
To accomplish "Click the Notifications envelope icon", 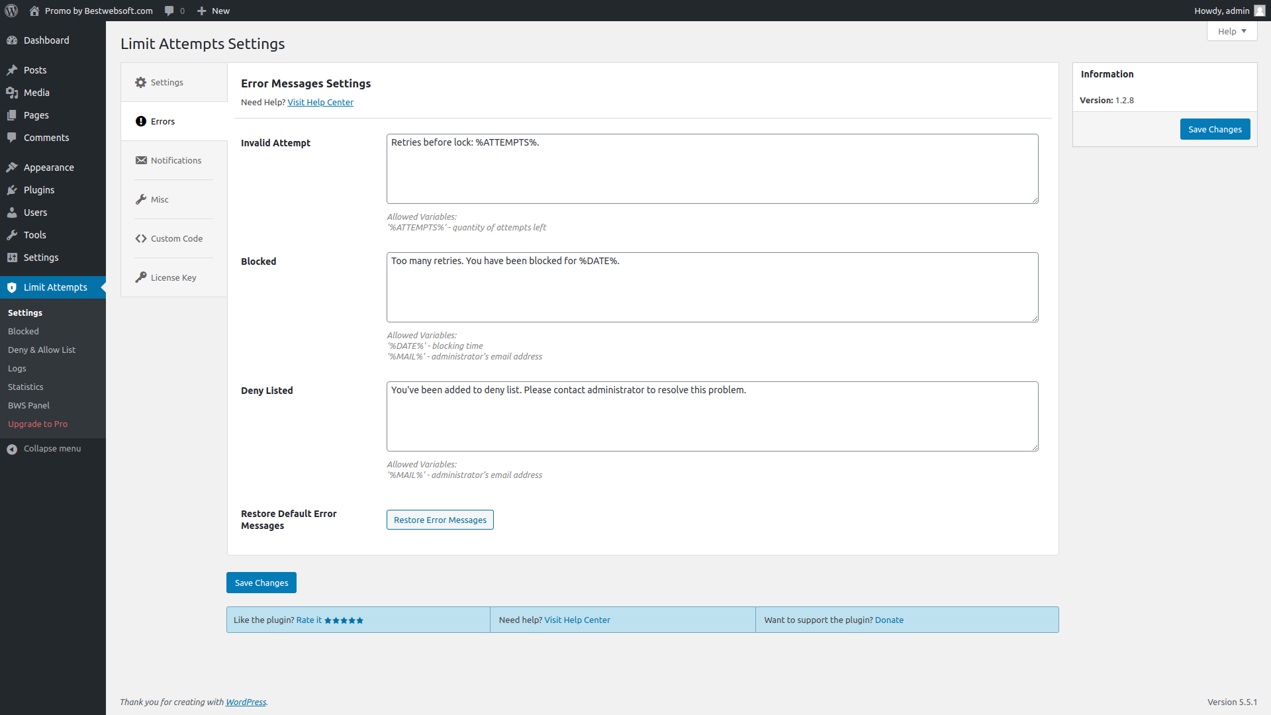I will (x=141, y=161).
